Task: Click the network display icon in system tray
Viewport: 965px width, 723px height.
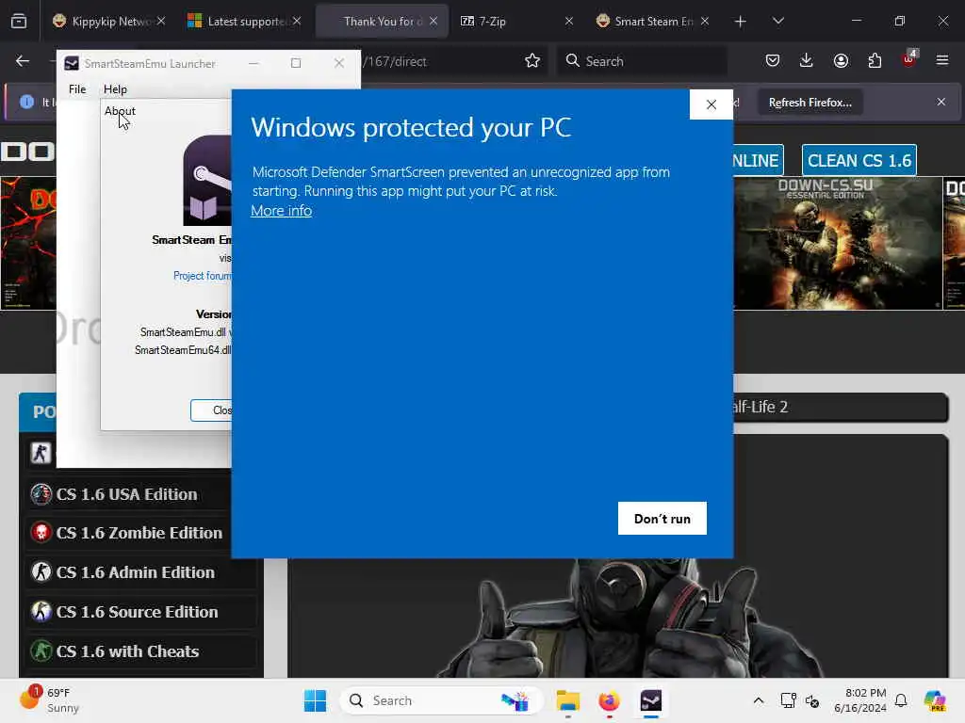Action: (x=789, y=700)
